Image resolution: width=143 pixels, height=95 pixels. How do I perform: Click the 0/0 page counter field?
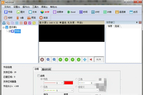coord(99,60)
